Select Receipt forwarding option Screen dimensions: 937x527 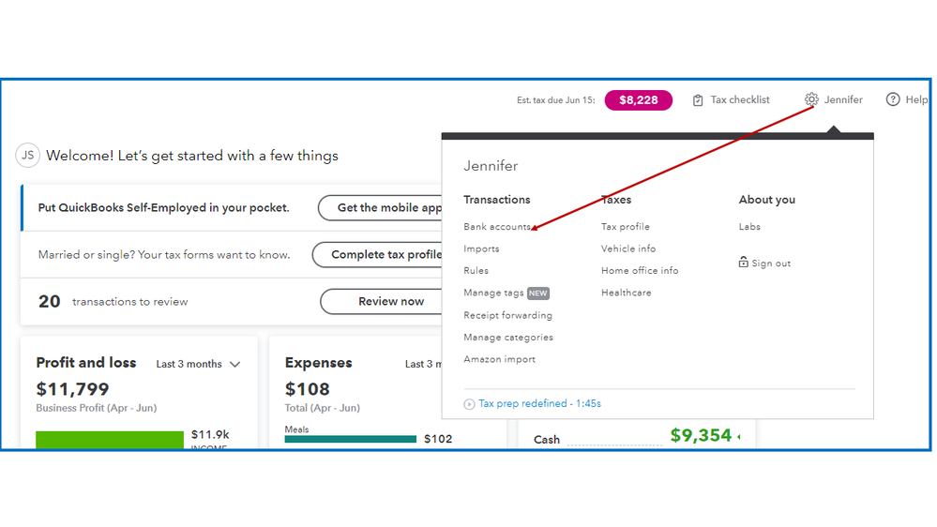click(507, 315)
